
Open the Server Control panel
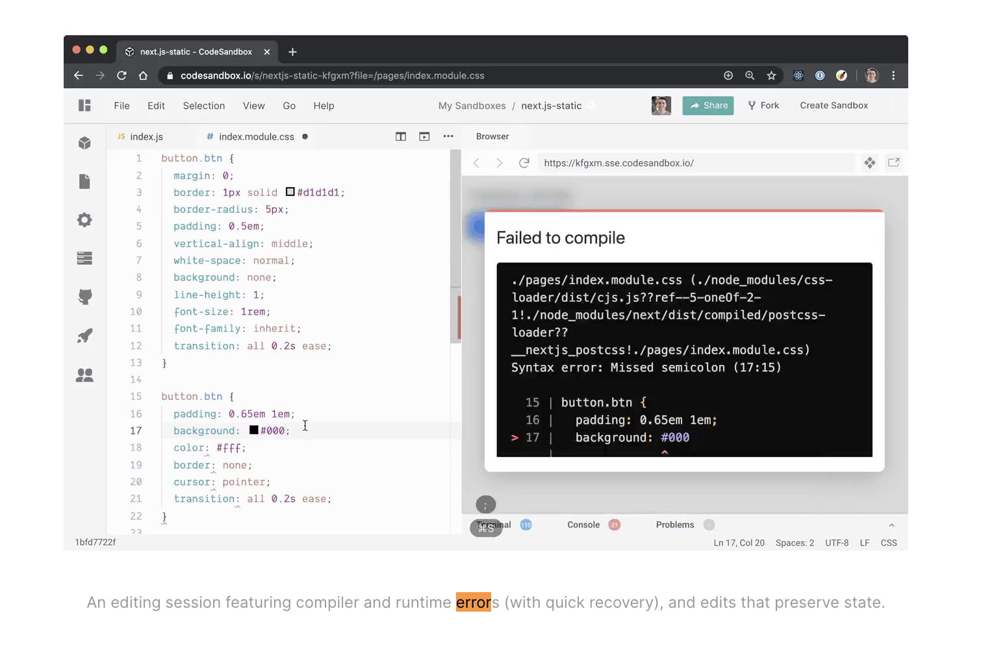(84, 258)
